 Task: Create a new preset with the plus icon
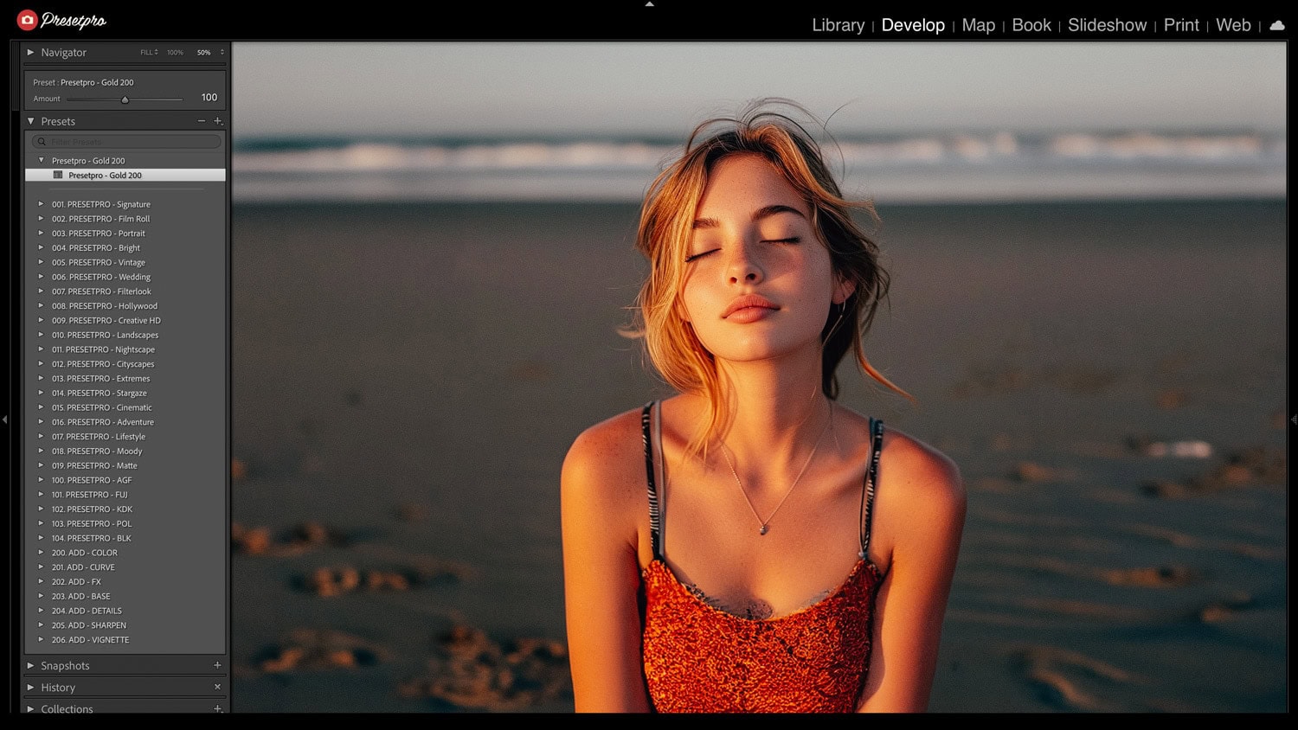pyautogui.click(x=218, y=121)
